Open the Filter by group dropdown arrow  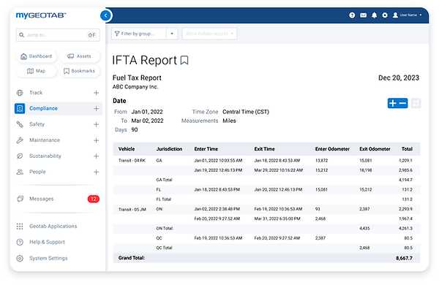(x=172, y=34)
